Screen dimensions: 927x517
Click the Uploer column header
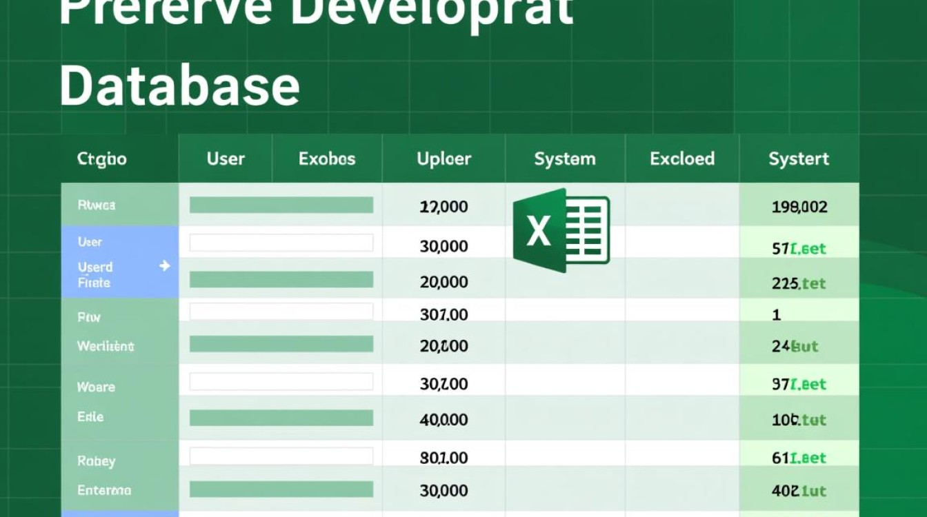pyautogui.click(x=443, y=159)
